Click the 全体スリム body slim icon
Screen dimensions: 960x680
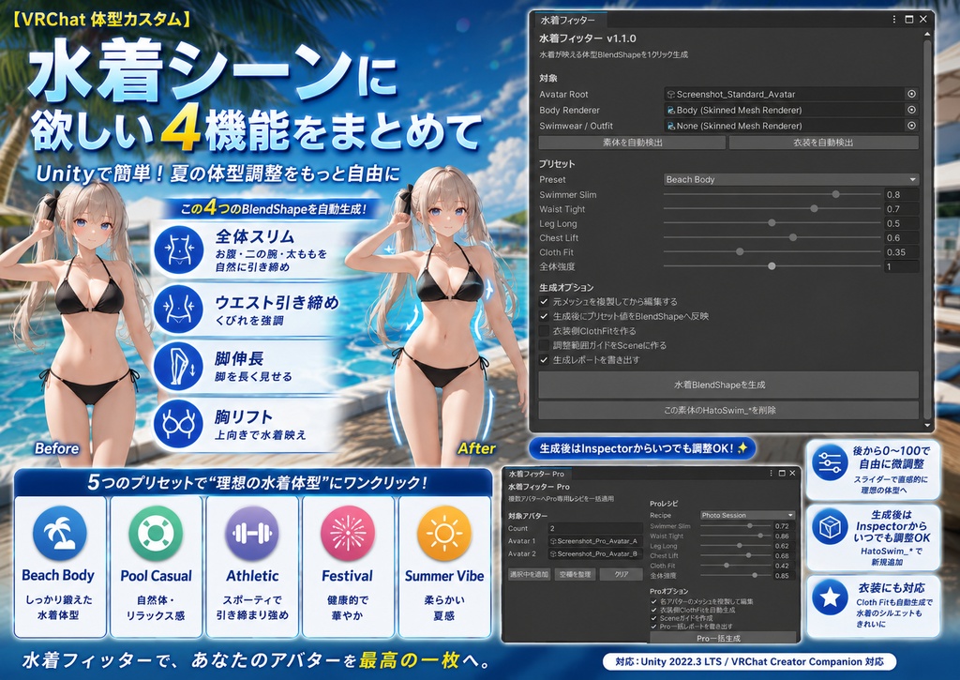tap(178, 249)
